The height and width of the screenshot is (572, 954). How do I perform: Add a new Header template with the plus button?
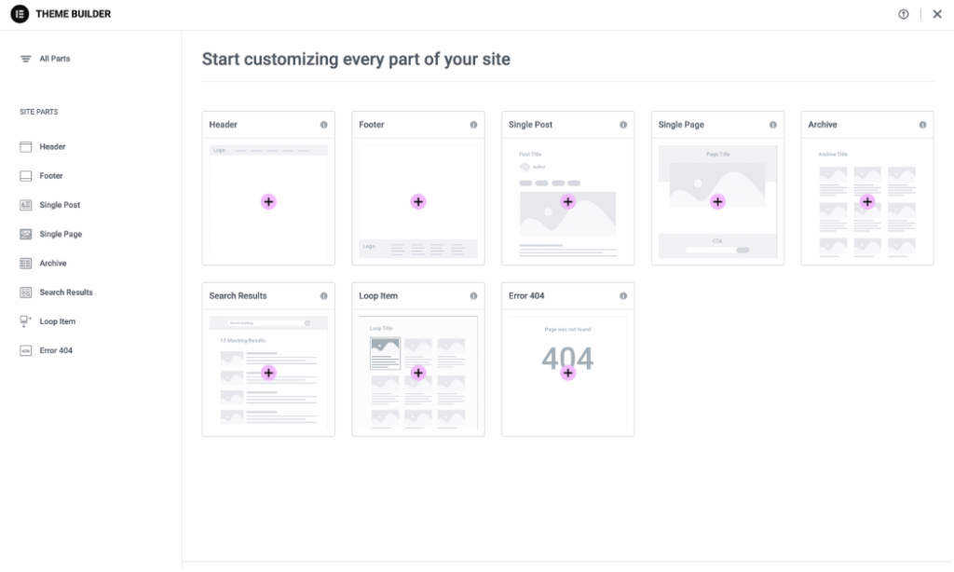(x=268, y=201)
